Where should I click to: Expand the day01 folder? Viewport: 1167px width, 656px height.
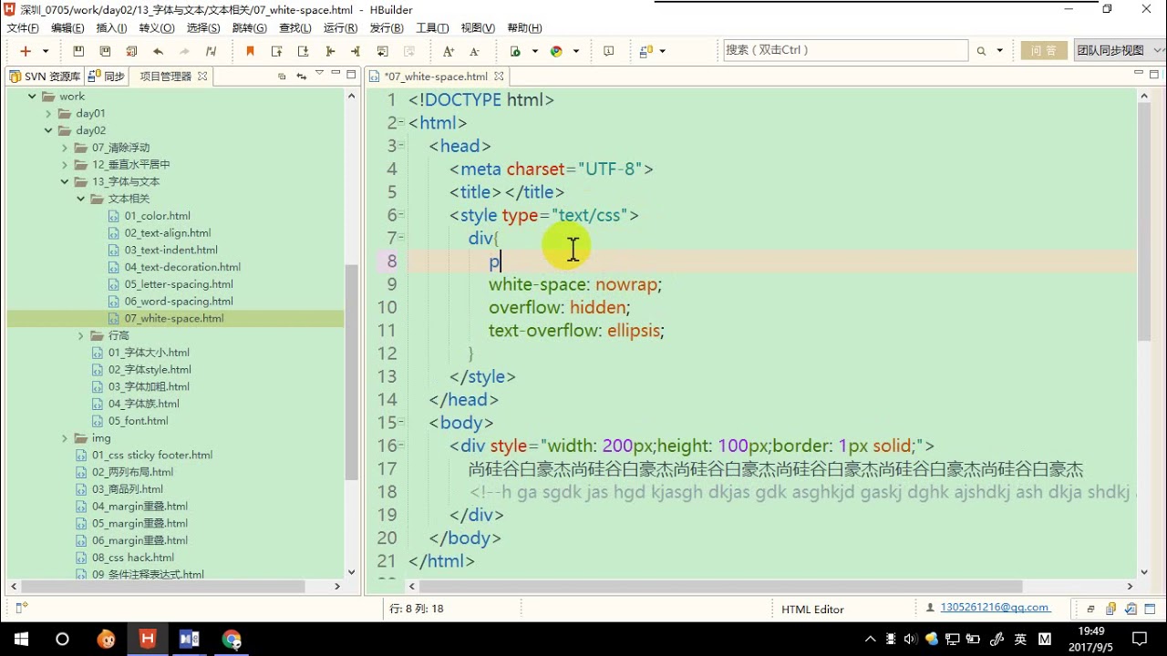coord(49,114)
